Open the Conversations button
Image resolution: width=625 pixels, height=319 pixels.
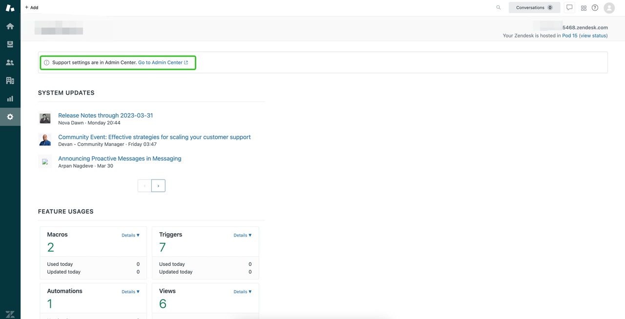tap(534, 8)
